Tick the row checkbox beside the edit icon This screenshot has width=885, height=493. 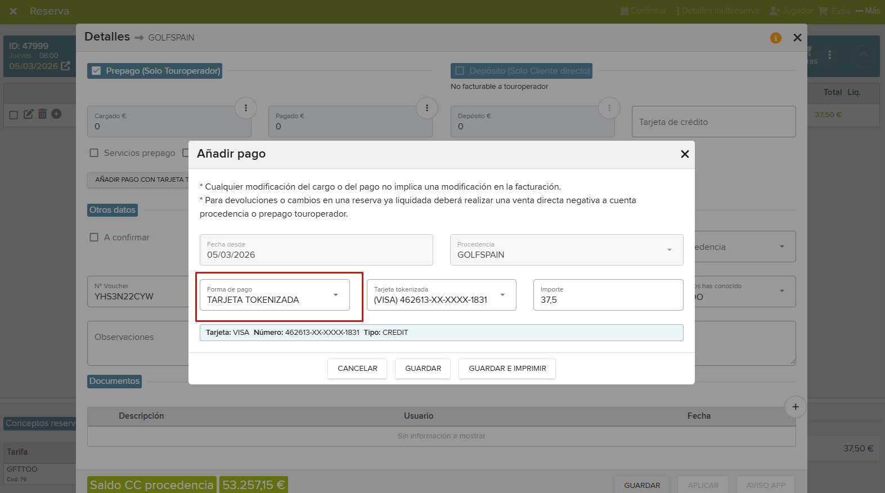click(x=14, y=115)
